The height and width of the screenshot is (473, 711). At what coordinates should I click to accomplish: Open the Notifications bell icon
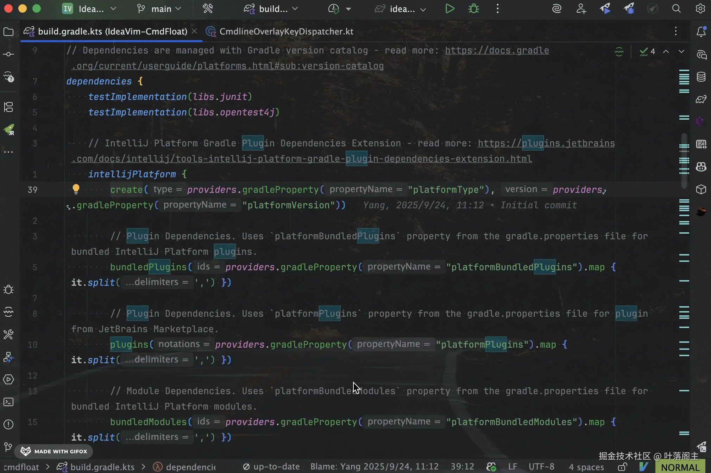(701, 32)
